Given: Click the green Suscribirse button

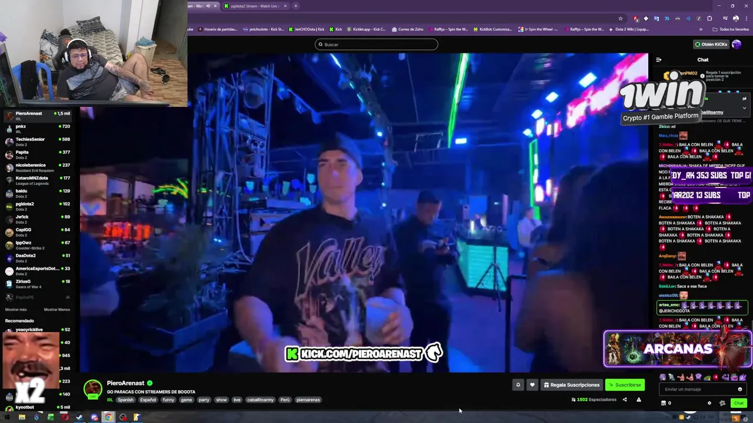Looking at the screenshot, I should (x=625, y=385).
